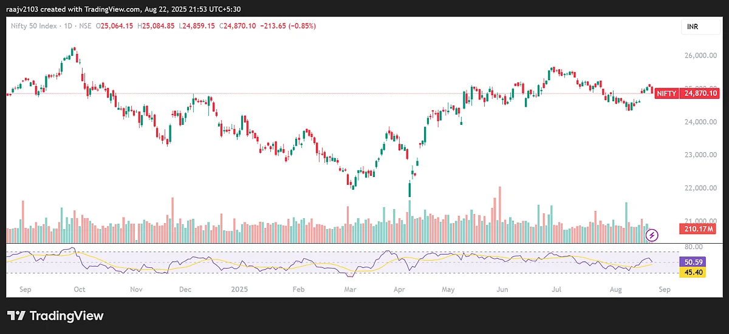Click the low value L24,859.15
Image resolution: width=729 pixels, height=334 pixels.
click(x=197, y=25)
